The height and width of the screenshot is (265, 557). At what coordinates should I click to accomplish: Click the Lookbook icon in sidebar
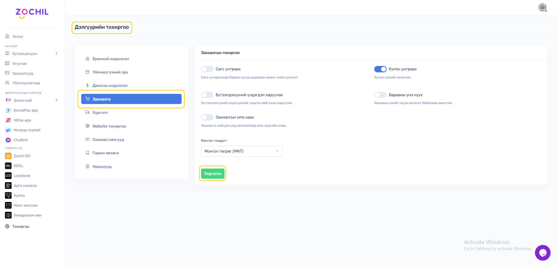(x=8, y=176)
